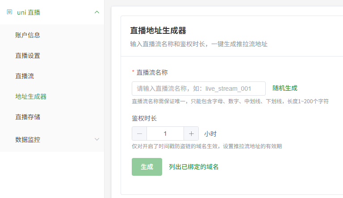Collapse the uni 直播 menu chevron

point(97,12)
